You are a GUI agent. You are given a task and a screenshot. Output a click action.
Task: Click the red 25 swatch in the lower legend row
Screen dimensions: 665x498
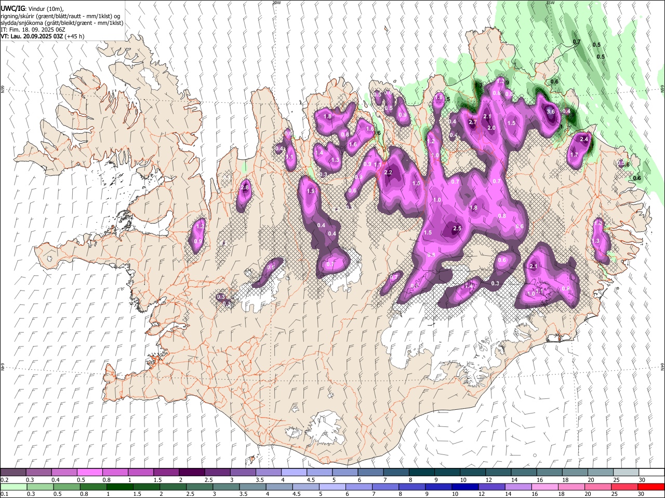pos(624,487)
